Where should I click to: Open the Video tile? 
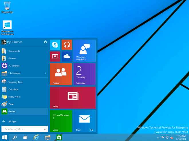coord(55,56)
